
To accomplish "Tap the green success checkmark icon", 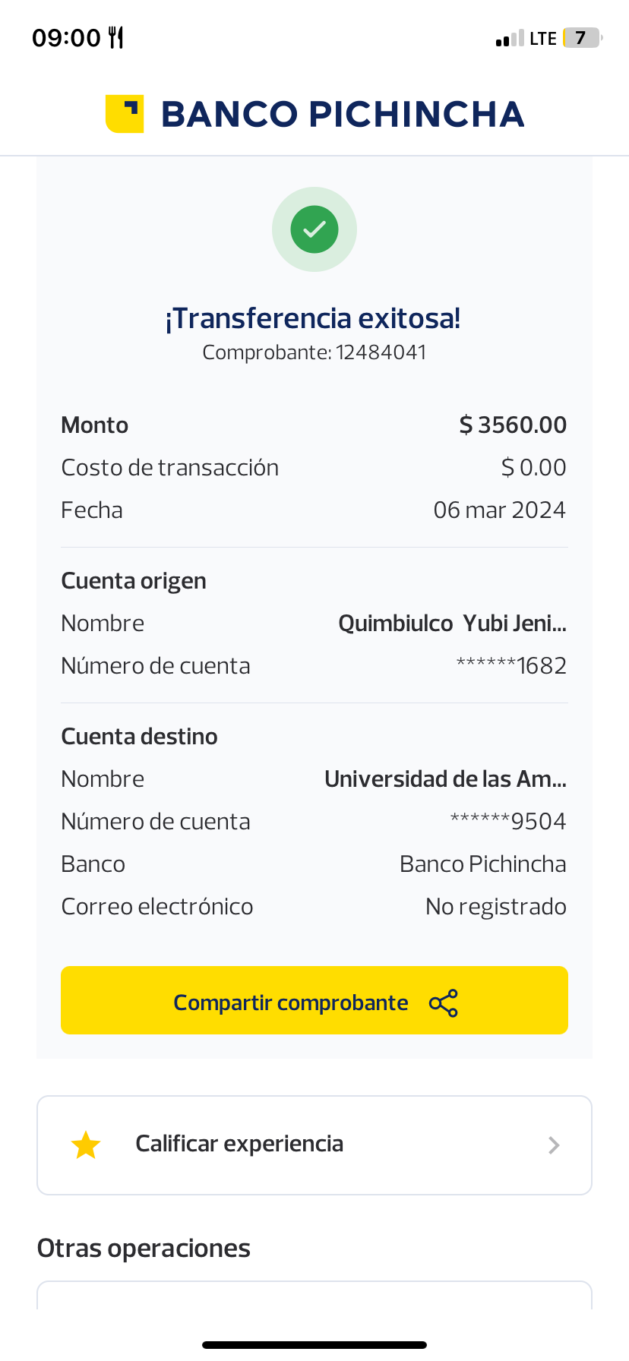I will coord(314,229).
